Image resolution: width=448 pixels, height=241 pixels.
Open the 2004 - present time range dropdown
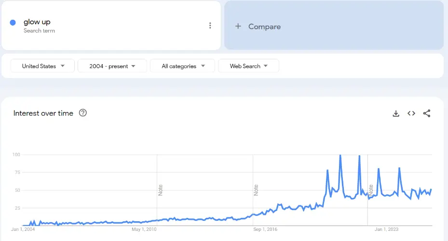pyautogui.click(x=112, y=66)
